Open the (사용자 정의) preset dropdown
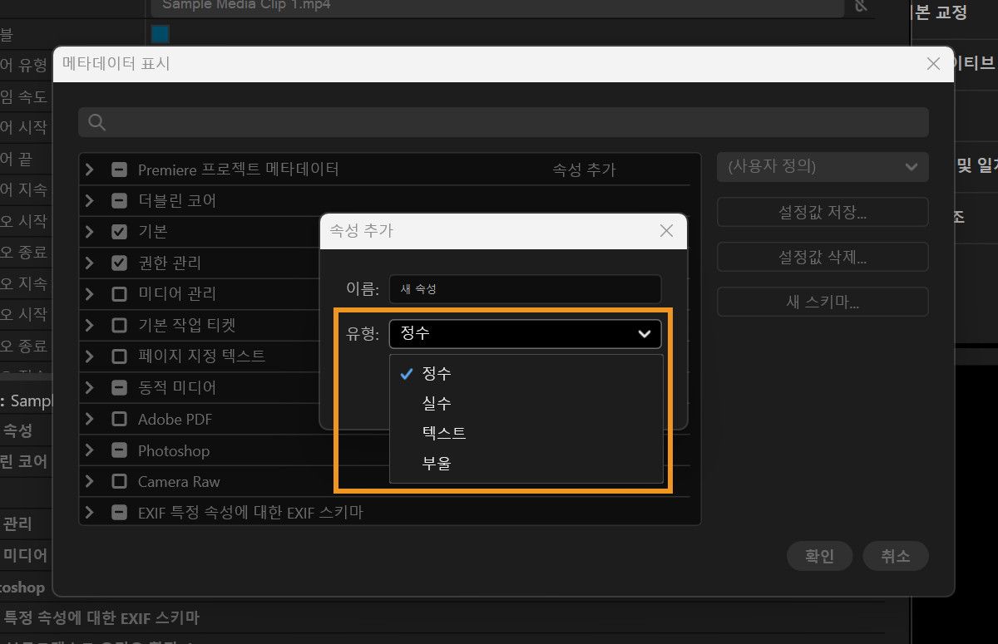This screenshot has width=998, height=644. [x=823, y=166]
